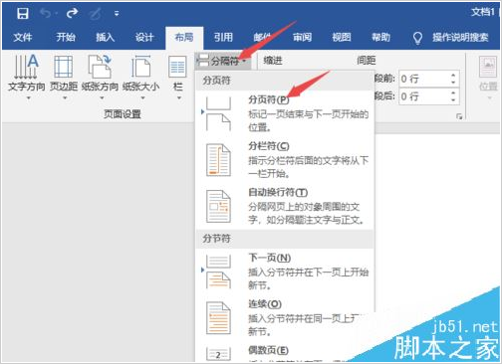Viewport: 502px width, 364px height.
Task: Open the paragraph settings dialog launcher
Action: (459, 116)
